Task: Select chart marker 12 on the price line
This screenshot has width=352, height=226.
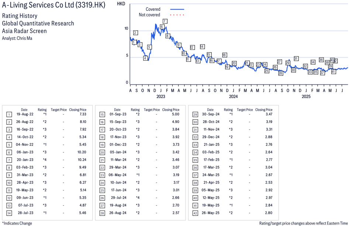Action: point(192,47)
